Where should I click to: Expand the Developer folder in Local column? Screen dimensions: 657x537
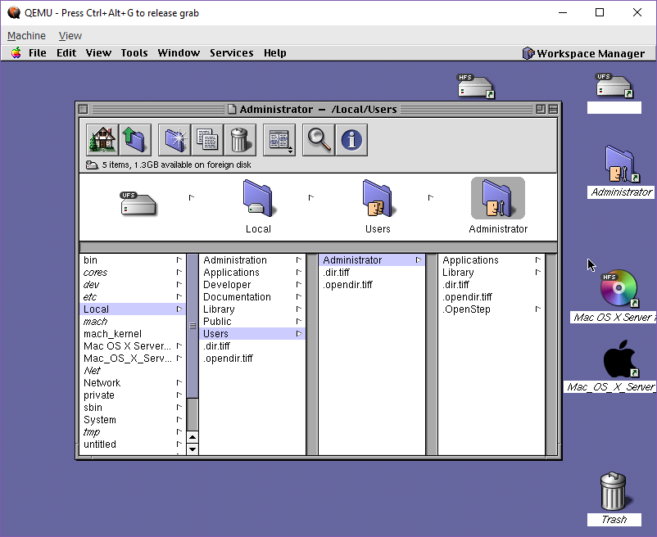(227, 285)
